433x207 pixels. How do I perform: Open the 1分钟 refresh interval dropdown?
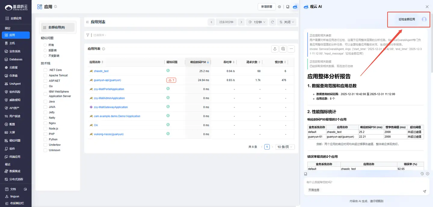point(256,22)
